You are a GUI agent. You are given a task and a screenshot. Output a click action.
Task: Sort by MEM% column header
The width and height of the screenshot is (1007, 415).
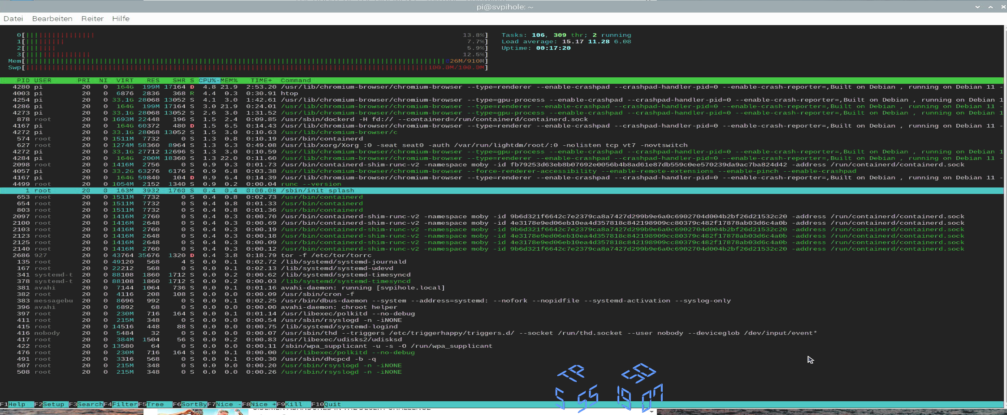point(229,80)
